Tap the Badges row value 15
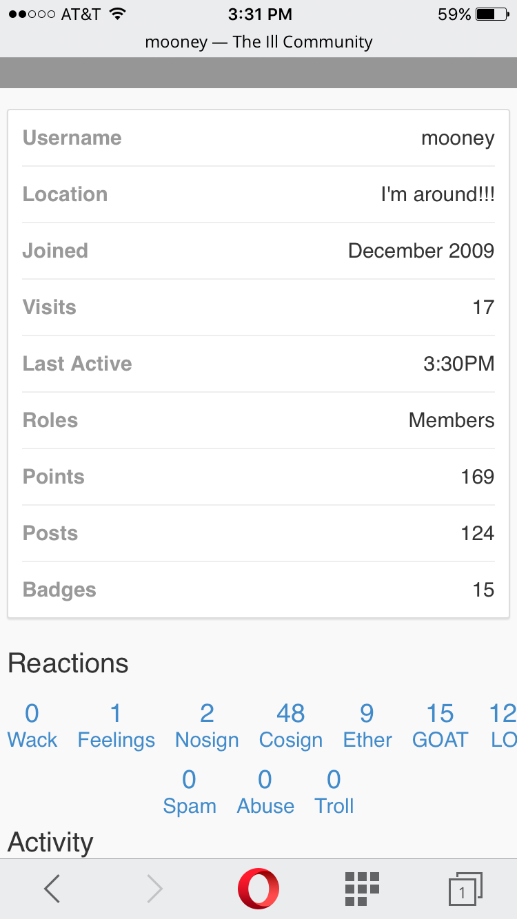 click(x=483, y=590)
